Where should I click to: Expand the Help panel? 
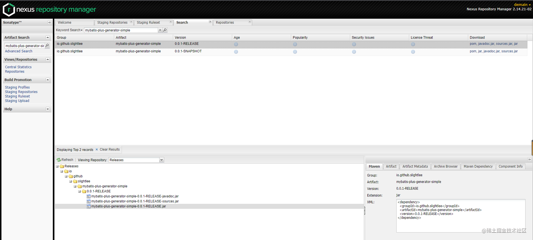point(48,109)
